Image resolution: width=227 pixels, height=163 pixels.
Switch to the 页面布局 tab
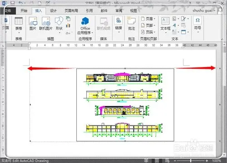pos(71,11)
